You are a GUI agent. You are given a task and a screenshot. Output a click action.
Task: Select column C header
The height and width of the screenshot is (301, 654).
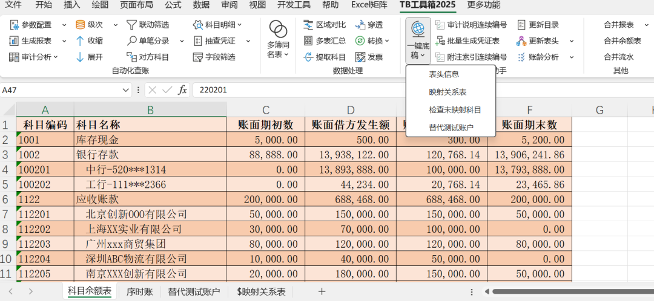266,110
